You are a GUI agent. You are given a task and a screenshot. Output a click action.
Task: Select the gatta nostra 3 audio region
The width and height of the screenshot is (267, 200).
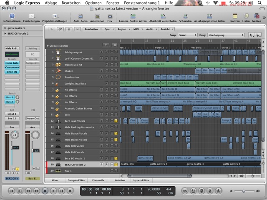[190, 165]
